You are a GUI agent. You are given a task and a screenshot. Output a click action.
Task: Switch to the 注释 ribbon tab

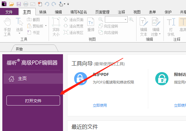tap(121, 12)
